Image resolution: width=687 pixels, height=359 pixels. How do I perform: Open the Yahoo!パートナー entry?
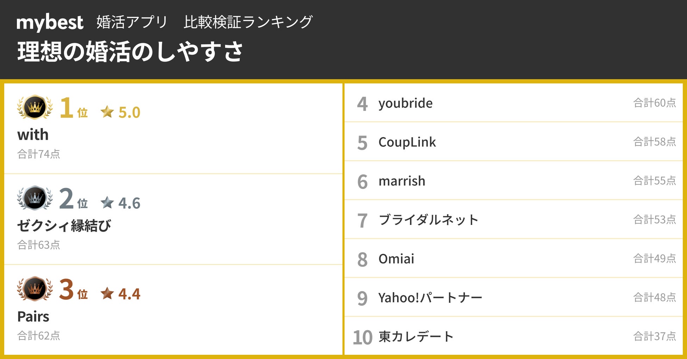tap(430, 298)
